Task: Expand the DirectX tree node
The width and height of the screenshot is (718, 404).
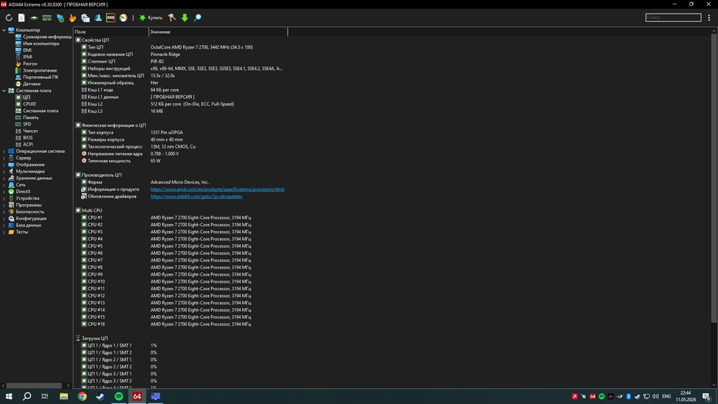Action: point(4,192)
